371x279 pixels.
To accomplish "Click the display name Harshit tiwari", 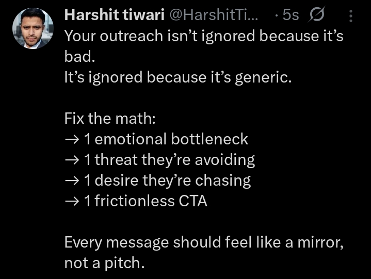I will [112, 16].
